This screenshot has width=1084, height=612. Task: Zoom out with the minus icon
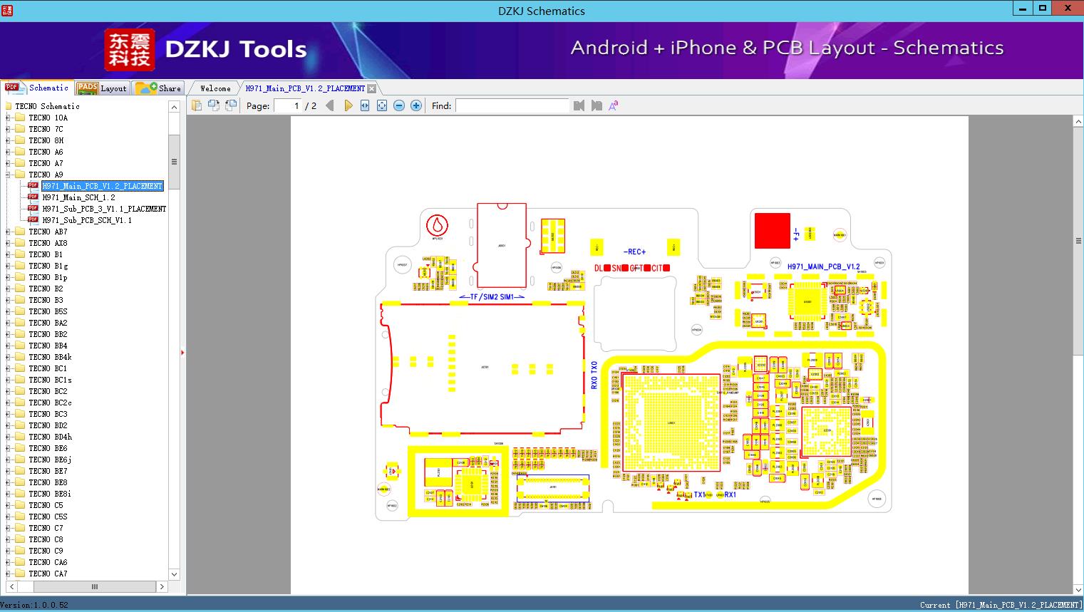click(x=399, y=105)
